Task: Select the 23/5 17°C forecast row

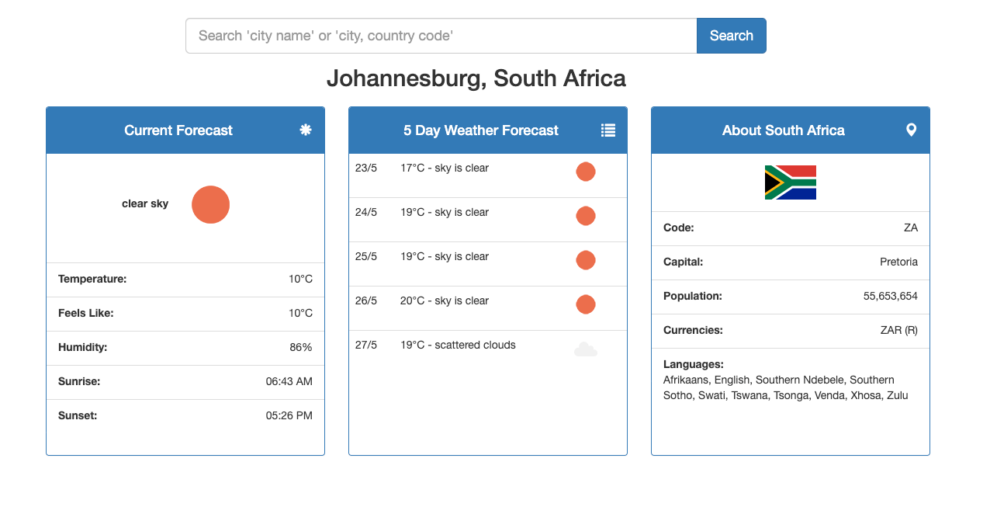Action: point(488,175)
